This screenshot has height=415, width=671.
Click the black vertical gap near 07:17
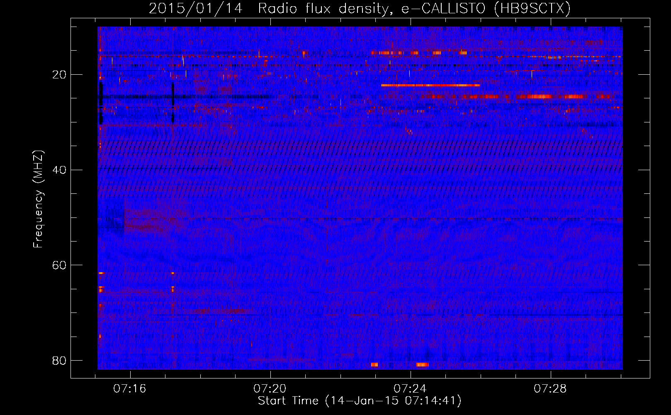[173, 102]
